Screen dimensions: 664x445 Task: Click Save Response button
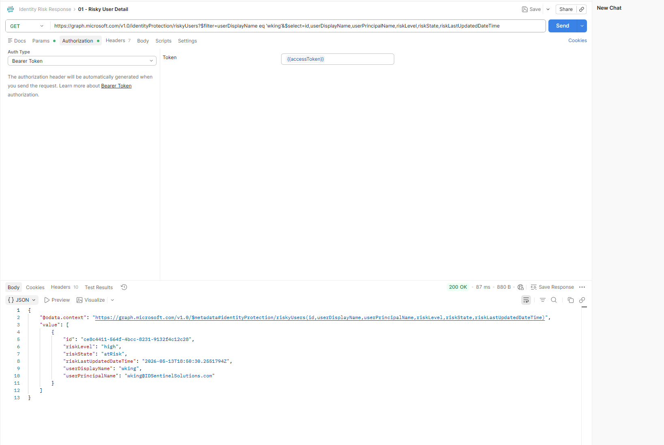coord(552,287)
